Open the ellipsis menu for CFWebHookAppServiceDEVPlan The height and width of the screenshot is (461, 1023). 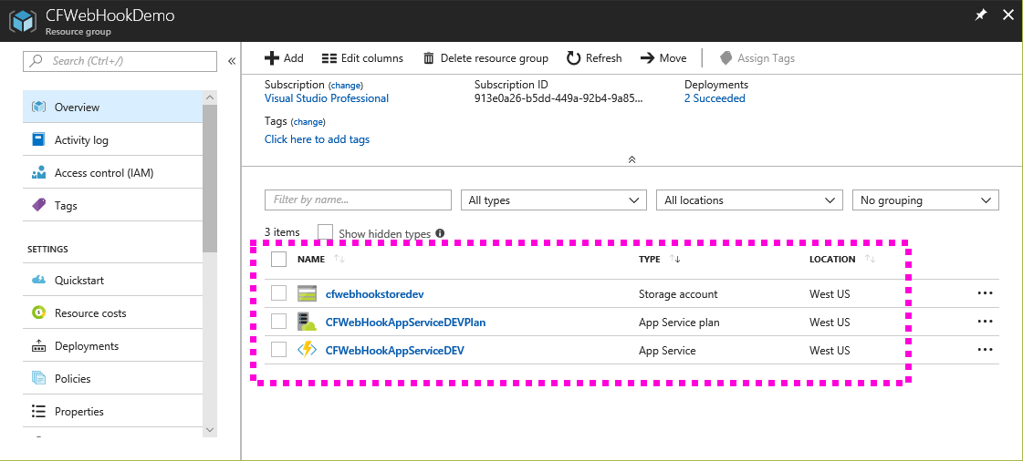click(x=985, y=321)
